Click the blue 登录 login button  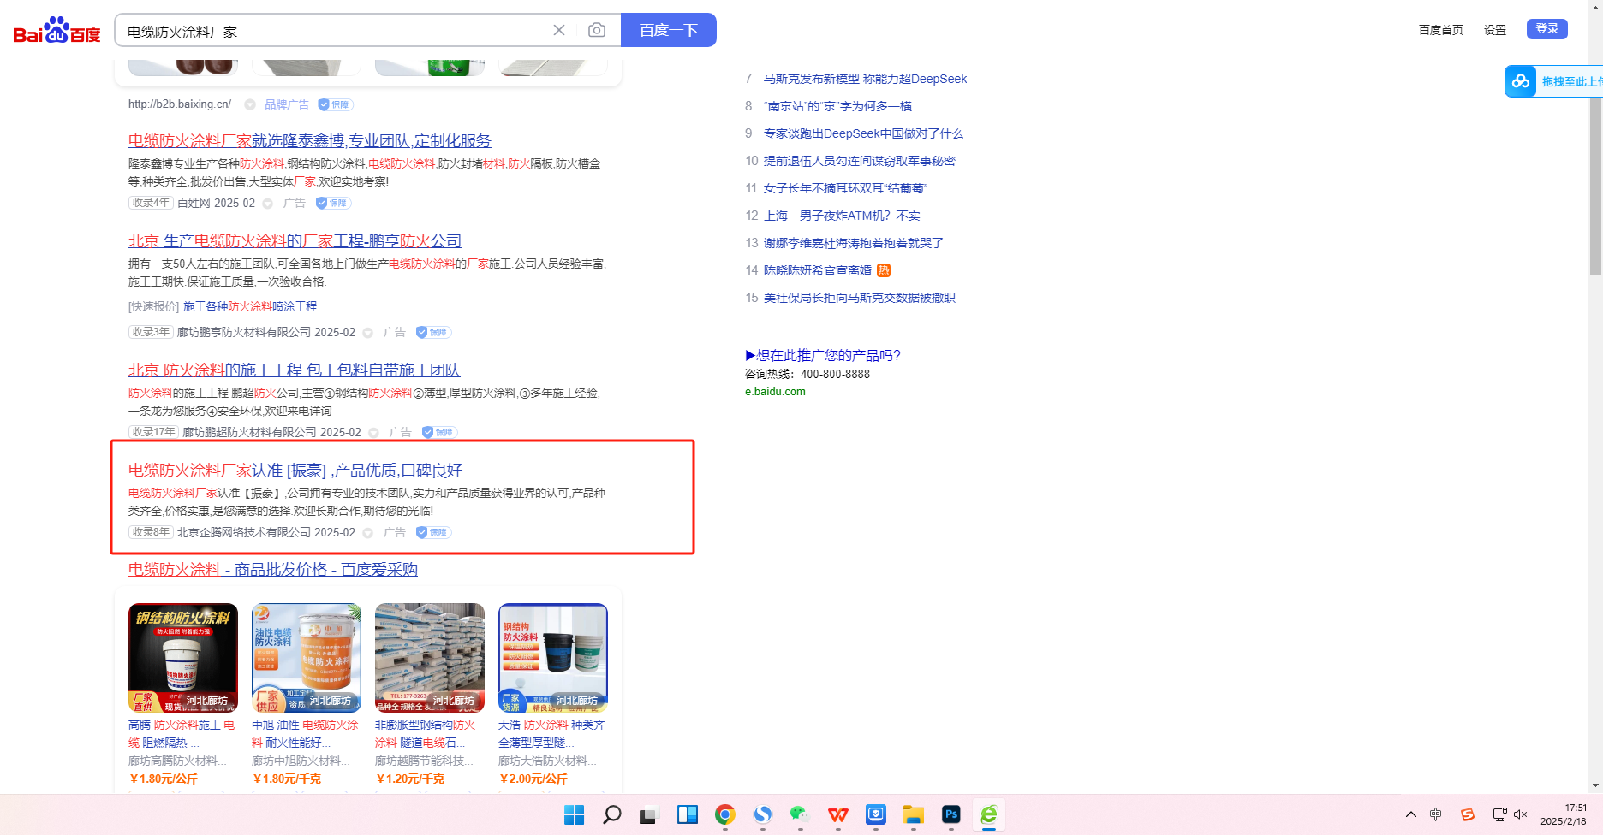pyautogui.click(x=1546, y=29)
